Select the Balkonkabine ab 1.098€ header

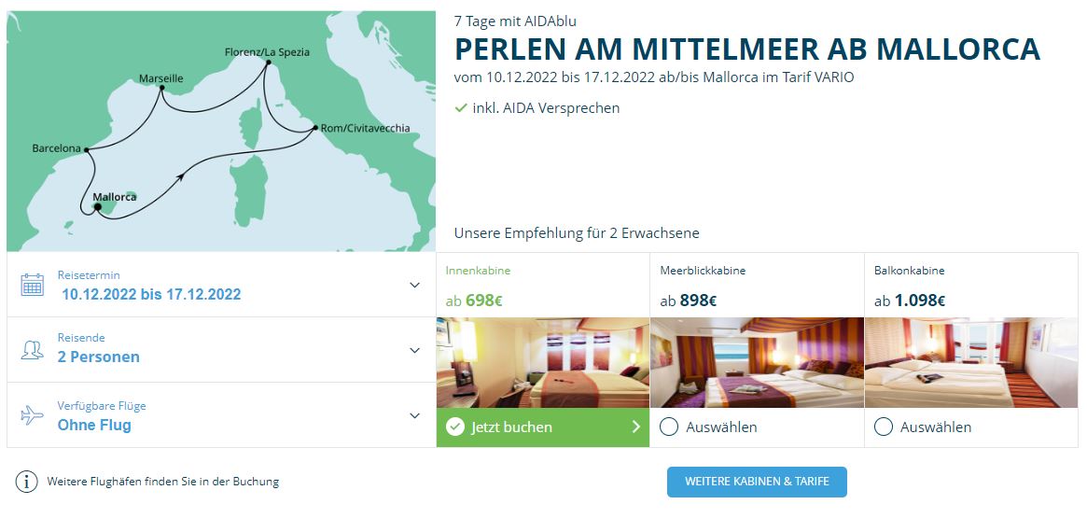(x=970, y=286)
